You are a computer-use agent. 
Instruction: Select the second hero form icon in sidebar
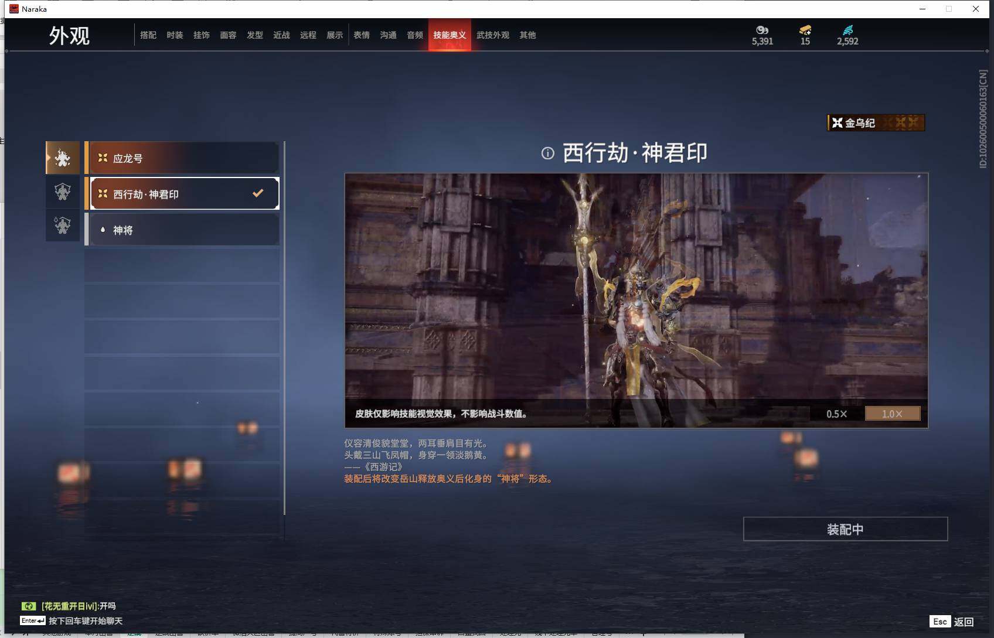(63, 192)
